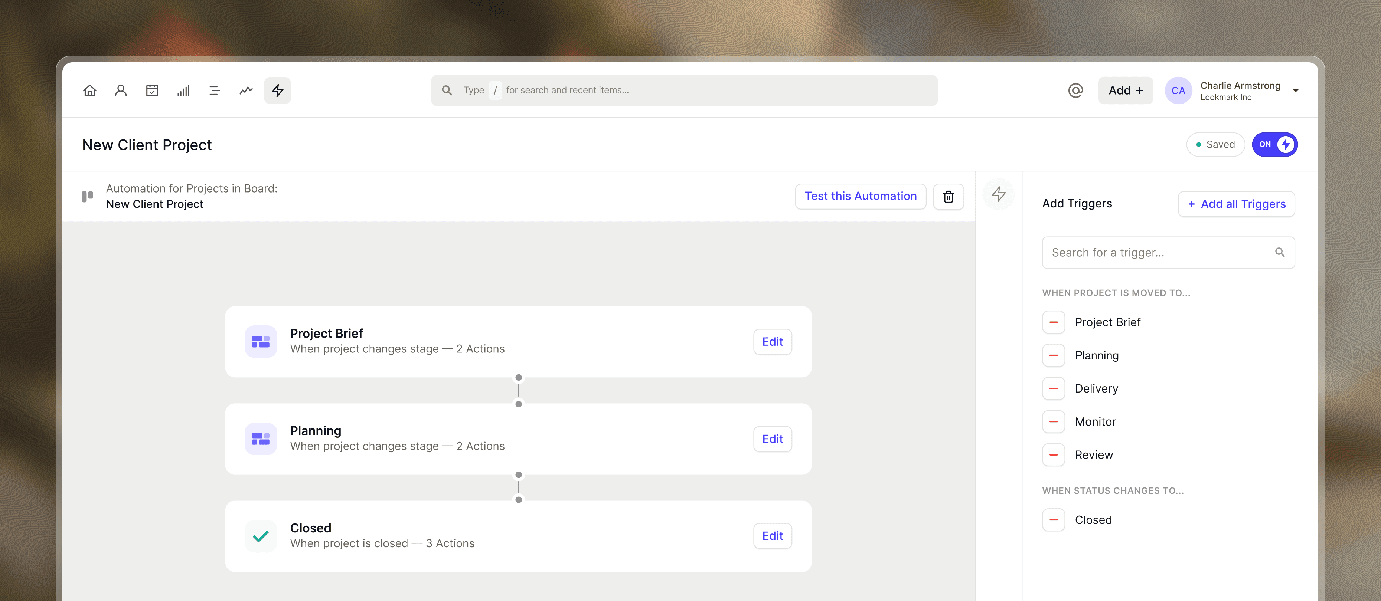
Task: Click the @ mentions icon near Add button
Action: 1075,90
